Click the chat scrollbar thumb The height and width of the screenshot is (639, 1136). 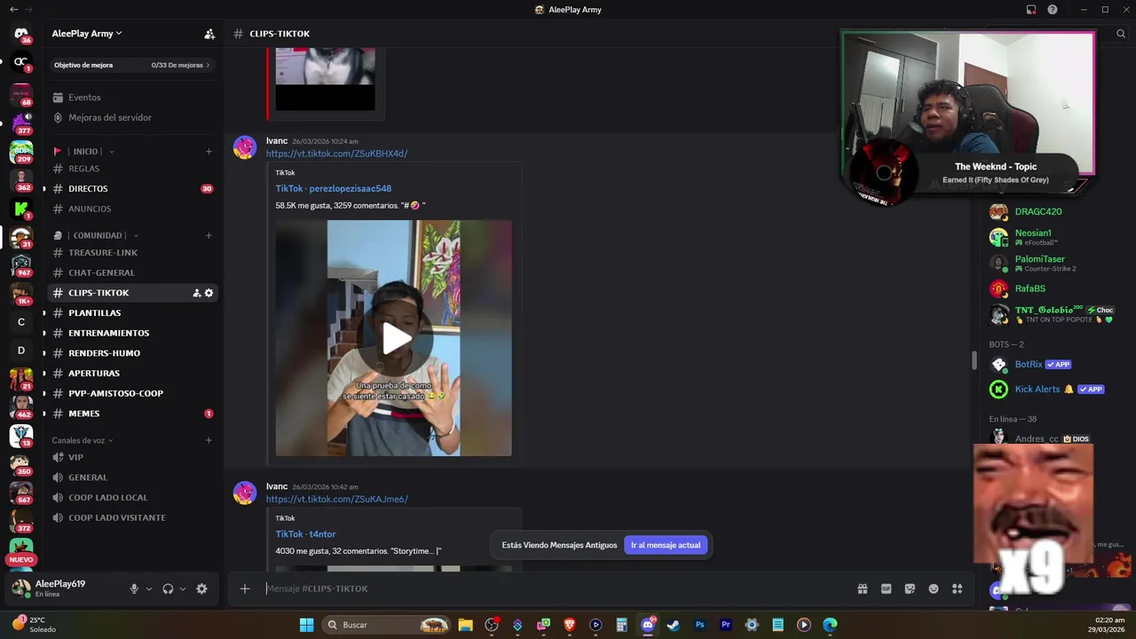974,361
